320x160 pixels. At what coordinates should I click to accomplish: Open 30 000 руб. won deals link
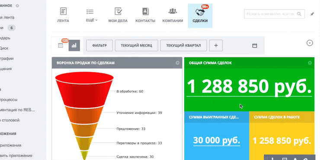coord(217,141)
